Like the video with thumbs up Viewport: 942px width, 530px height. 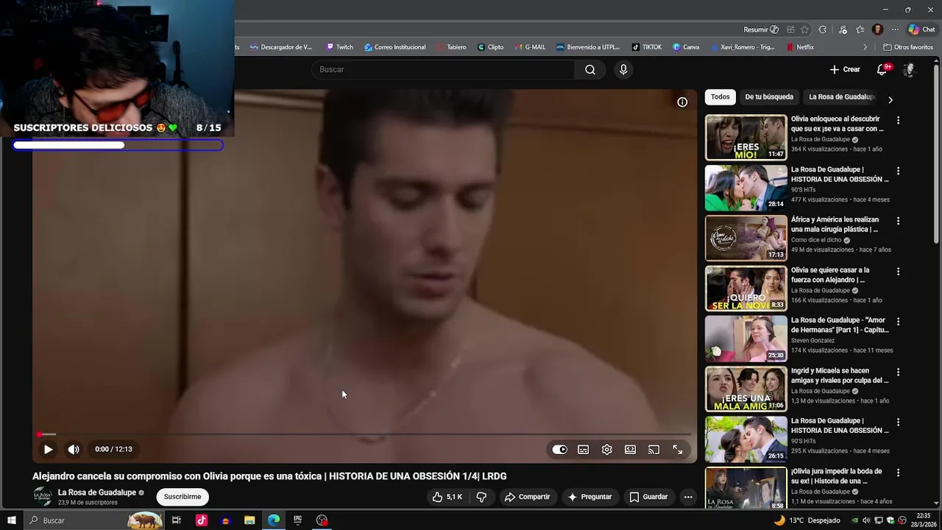click(447, 497)
